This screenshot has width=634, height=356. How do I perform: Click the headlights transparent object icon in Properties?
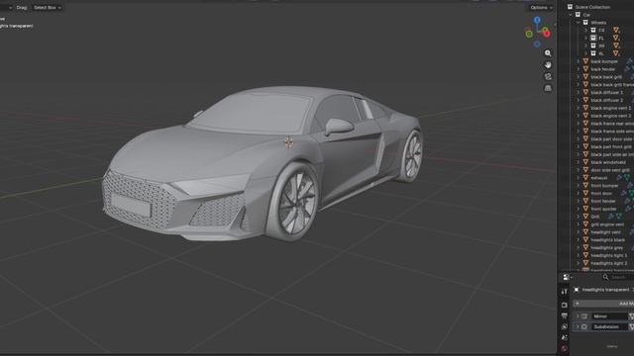[x=577, y=290]
